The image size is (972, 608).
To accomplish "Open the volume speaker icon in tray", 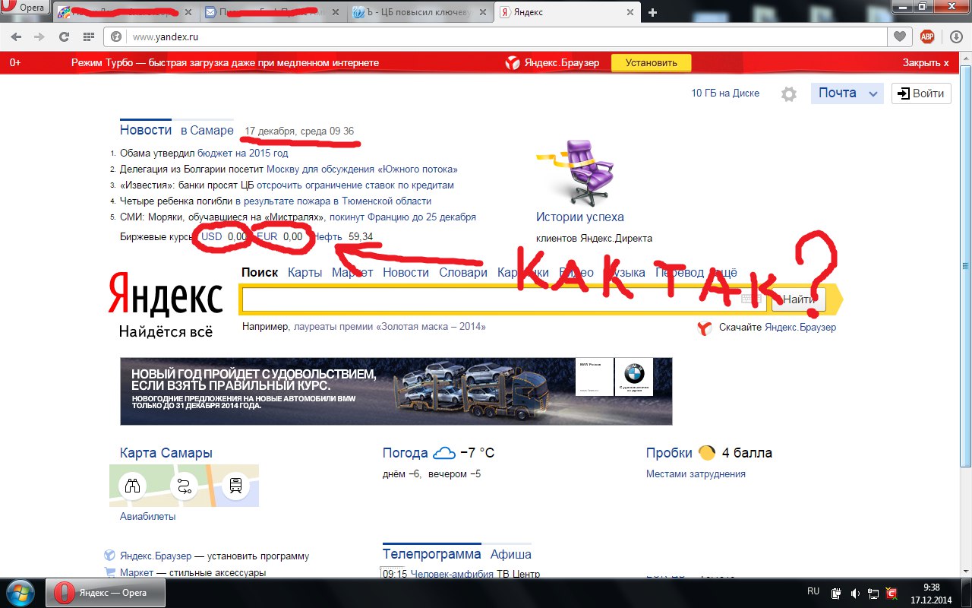I will (855, 593).
